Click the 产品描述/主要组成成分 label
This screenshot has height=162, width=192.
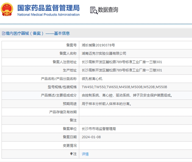pyautogui.click(x=59, y=95)
